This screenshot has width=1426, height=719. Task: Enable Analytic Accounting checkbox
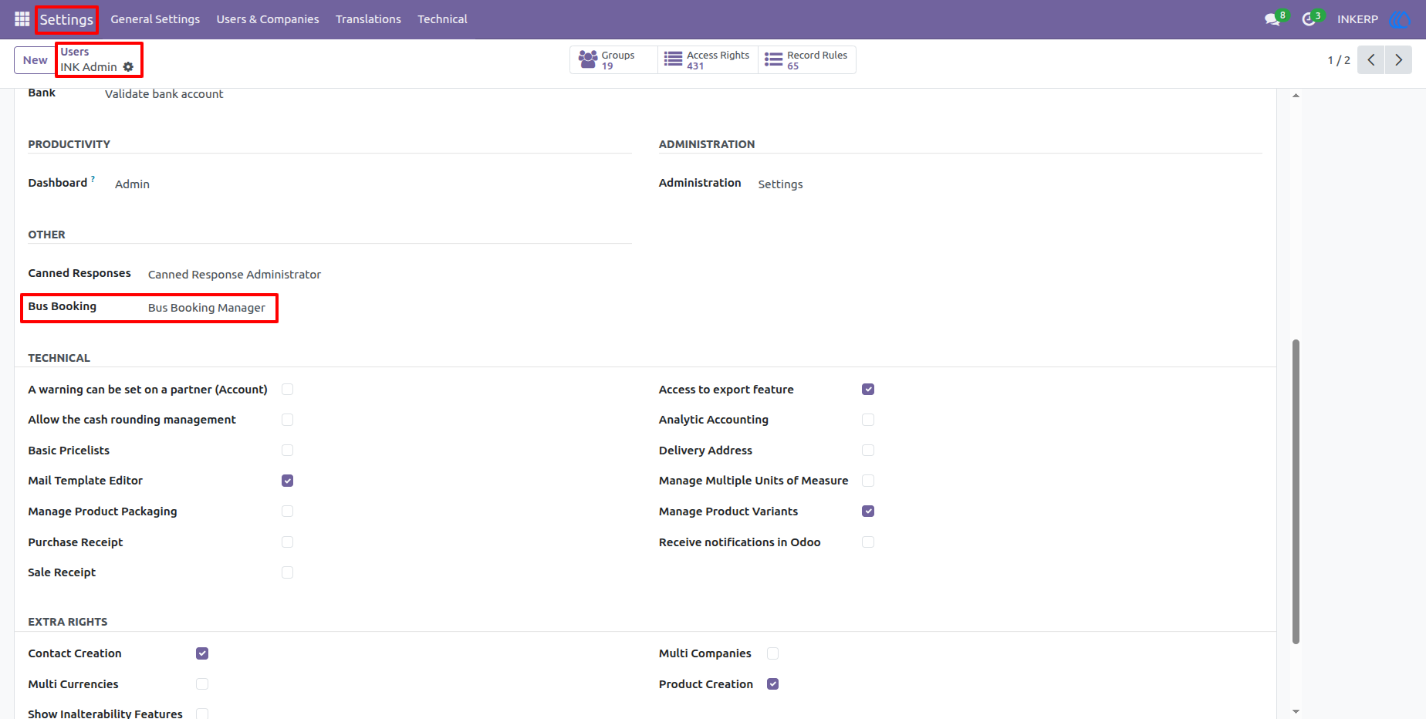[868, 420]
